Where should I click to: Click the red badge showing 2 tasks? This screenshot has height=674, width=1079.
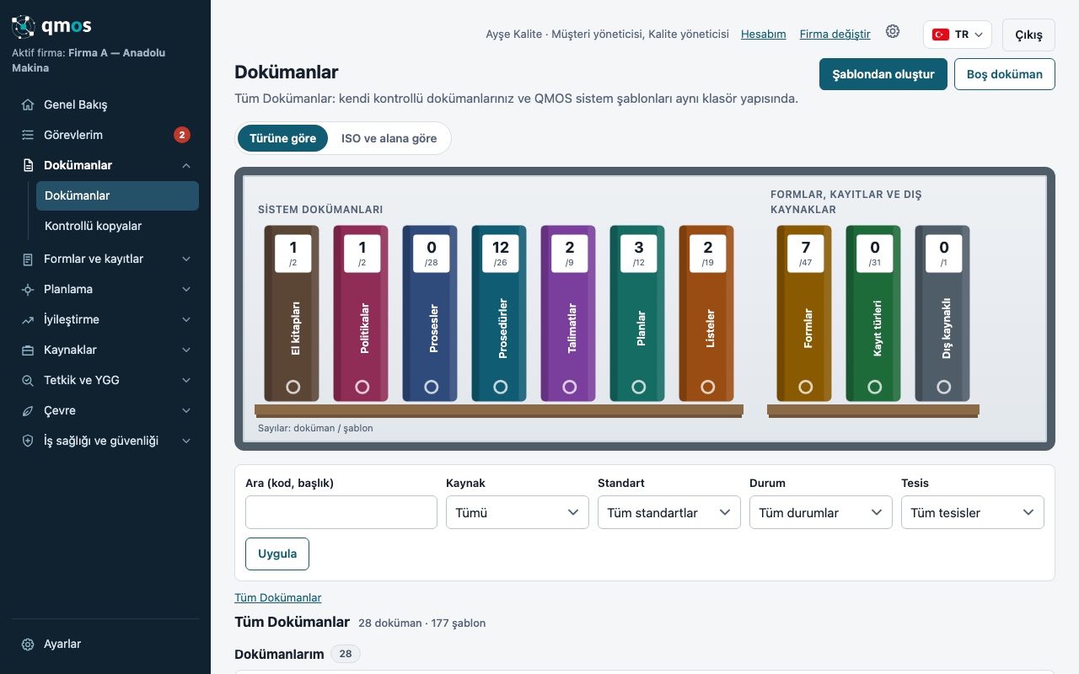point(182,135)
